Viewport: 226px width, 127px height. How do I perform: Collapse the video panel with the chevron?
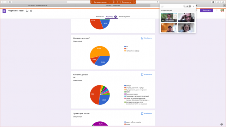(x=162, y=6)
